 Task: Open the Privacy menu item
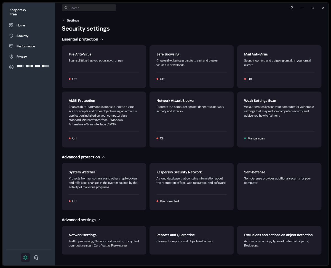(x=22, y=57)
